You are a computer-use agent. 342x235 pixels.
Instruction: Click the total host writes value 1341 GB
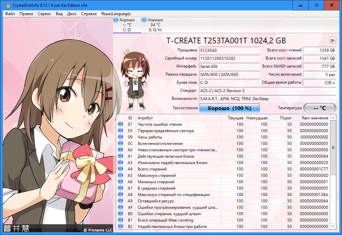point(320,58)
